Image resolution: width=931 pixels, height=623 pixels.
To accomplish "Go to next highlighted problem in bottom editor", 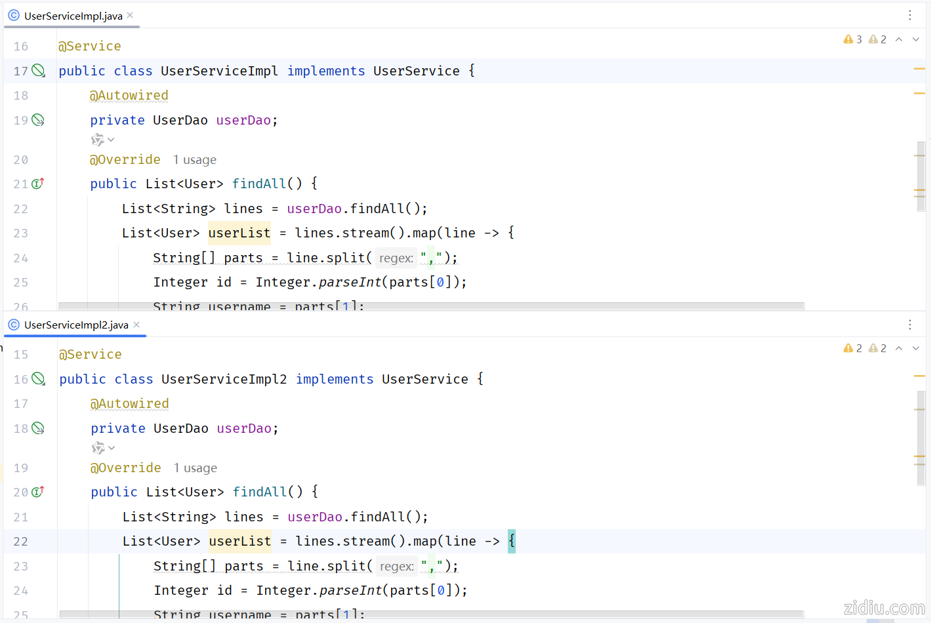I will (x=916, y=348).
